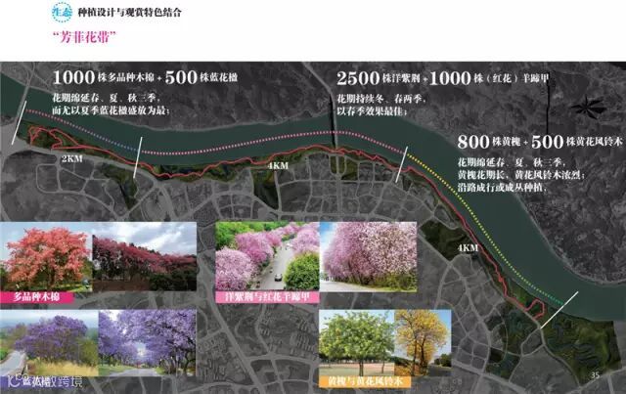Open the jacaranda canopy avenue photo
Image resolution: width=626 pixels, height=394 pixels.
[x=148, y=343]
